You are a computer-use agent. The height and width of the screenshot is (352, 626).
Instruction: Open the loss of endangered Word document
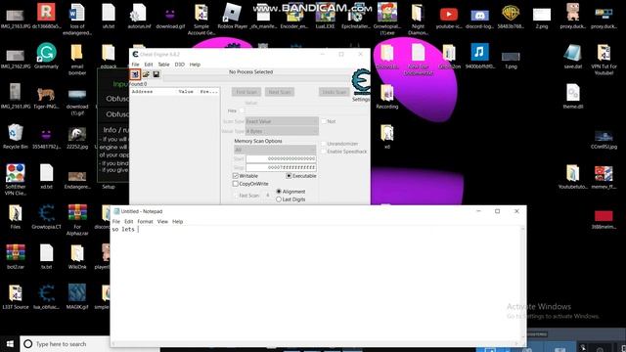tap(77, 20)
